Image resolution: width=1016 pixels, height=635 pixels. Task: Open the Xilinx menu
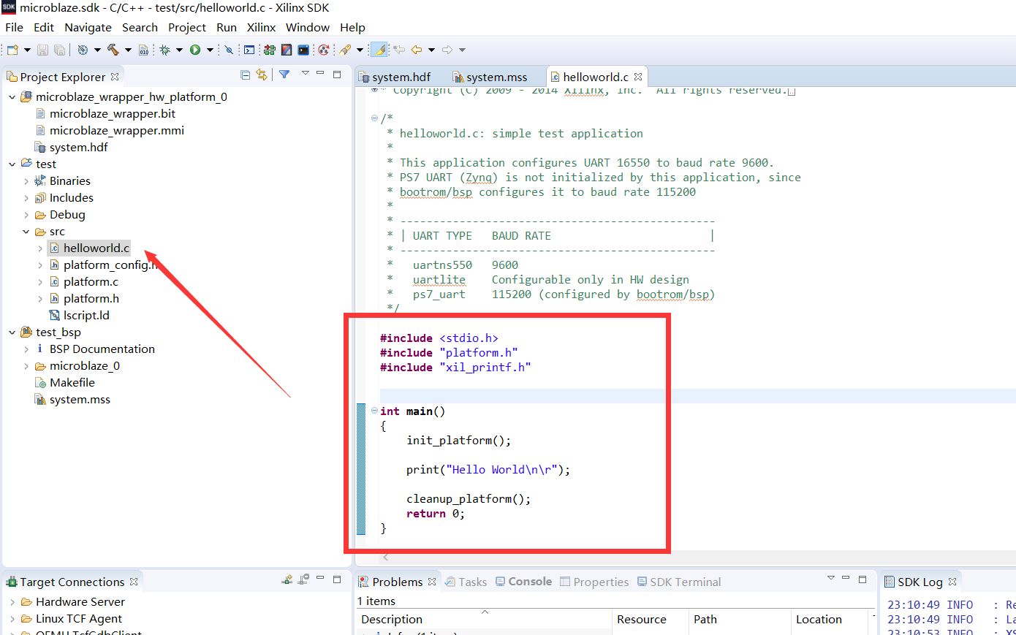click(261, 27)
